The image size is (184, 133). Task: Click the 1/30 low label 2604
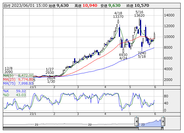51,78
